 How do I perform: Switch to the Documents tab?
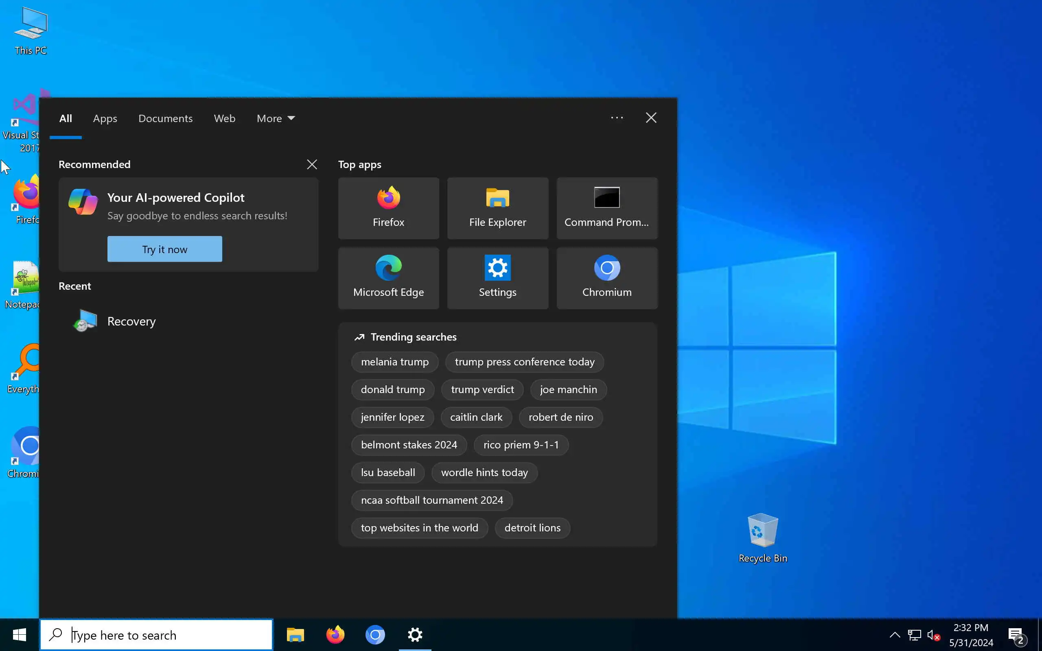click(x=165, y=118)
